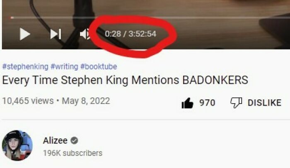This screenshot has height=168, width=290.
Task: Click the May 8, 2022 upload date
Action: (x=86, y=101)
